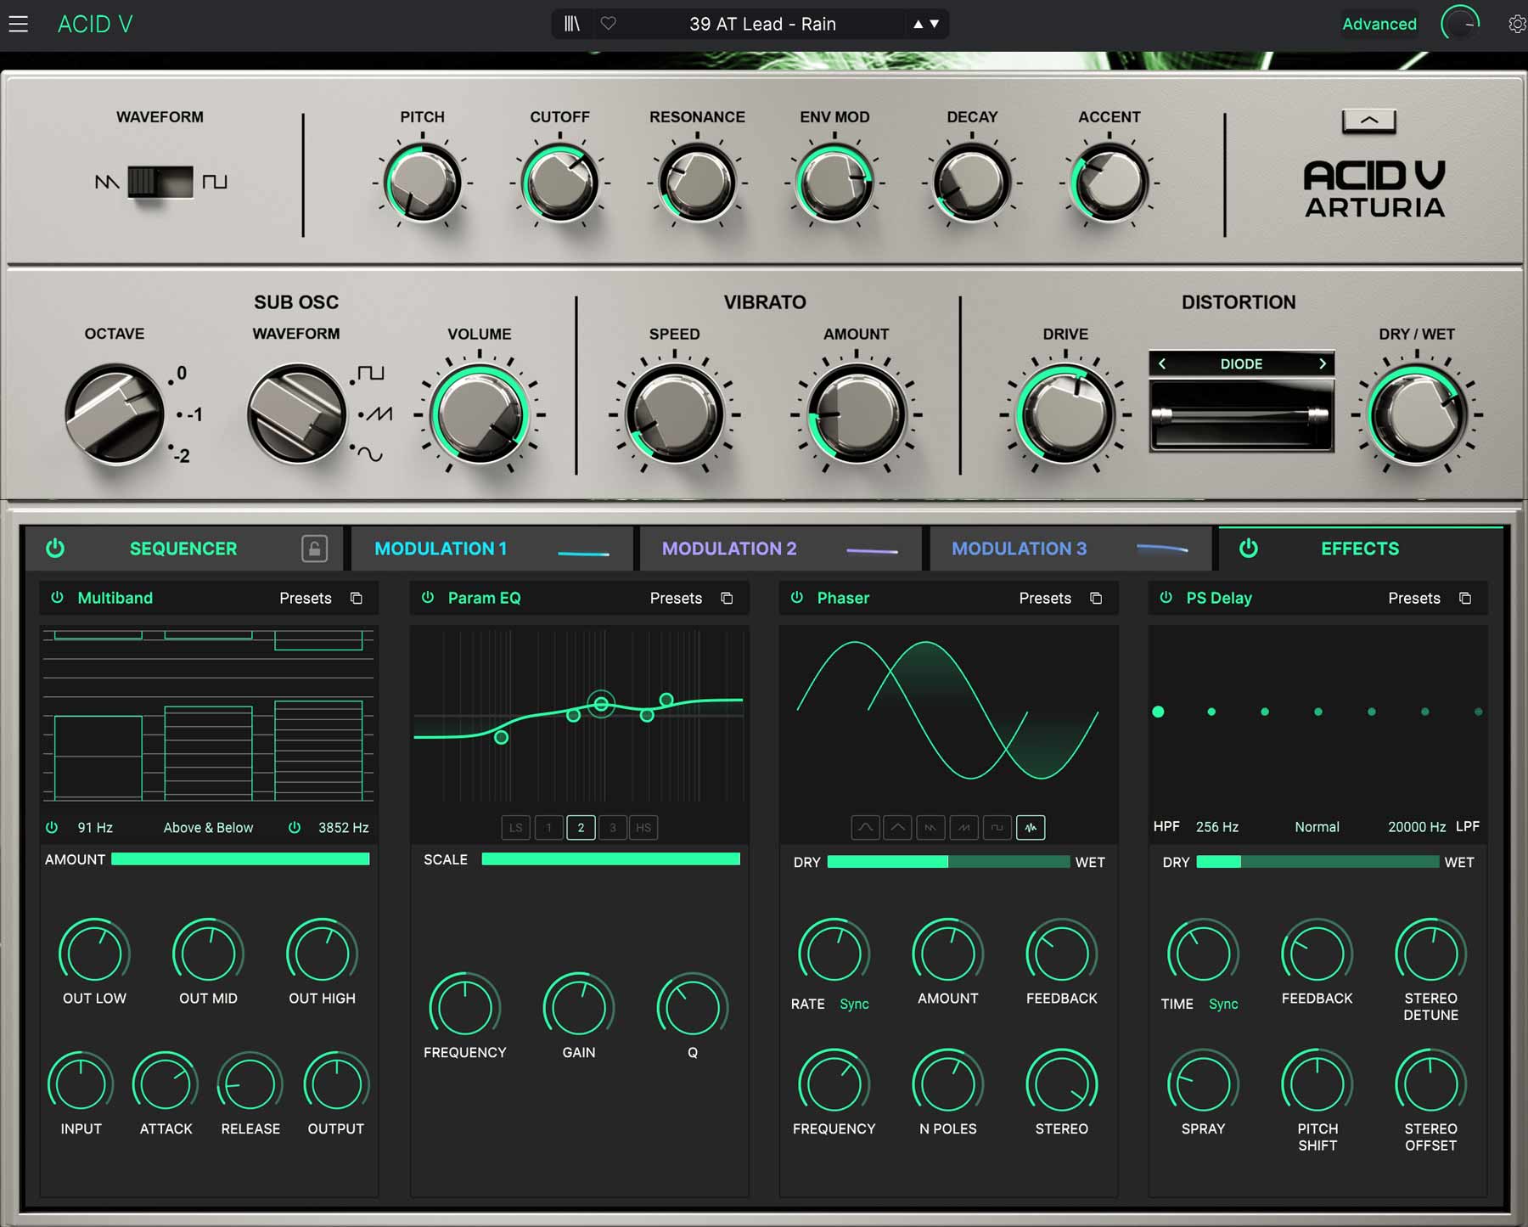The width and height of the screenshot is (1528, 1227).
Task: Toggle PS Delay TIME Sync
Action: pyautogui.click(x=1223, y=1004)
